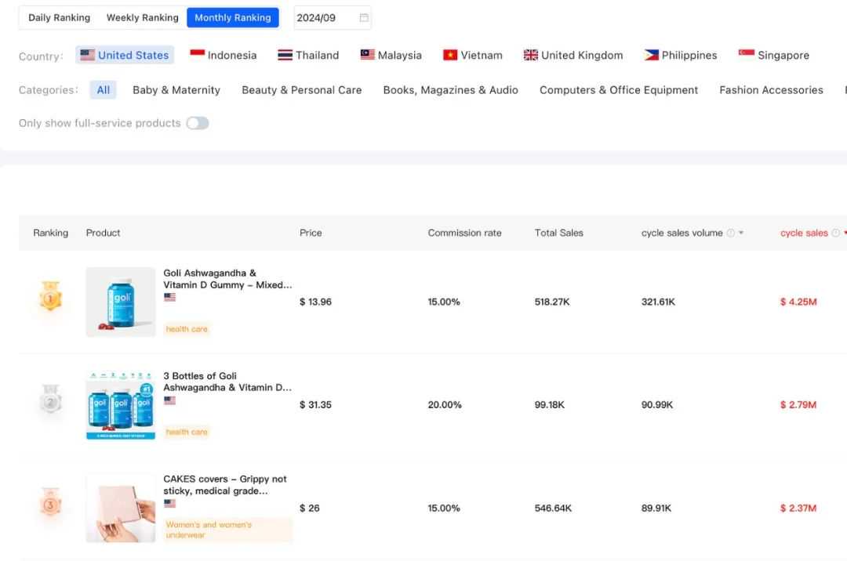Switch to Weekly Ranking tab
Image resolution: width=847 pixels, height=561 pixels.
(x=142, y=18)
